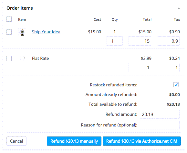The height and width of the screenshot is (153, 187).
Task: Collapse the Order Items panel arrow
Action: pyautogui.click(x=179, y=8)
